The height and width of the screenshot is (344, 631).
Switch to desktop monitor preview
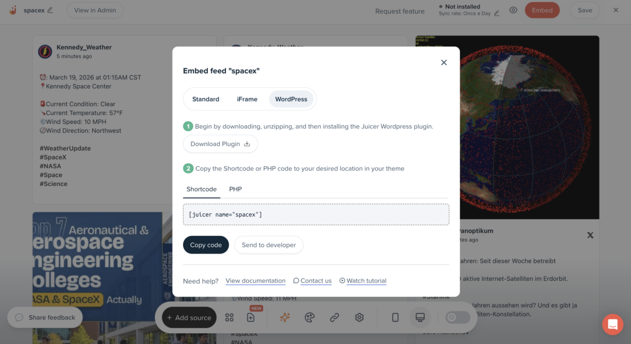coord(420,318)
